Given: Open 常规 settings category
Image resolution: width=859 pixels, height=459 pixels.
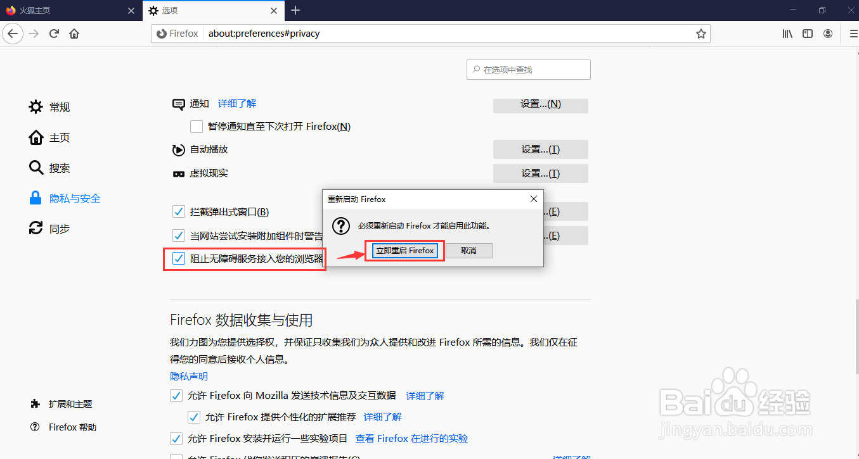Looking at the screenshot, I should [49, 107].
